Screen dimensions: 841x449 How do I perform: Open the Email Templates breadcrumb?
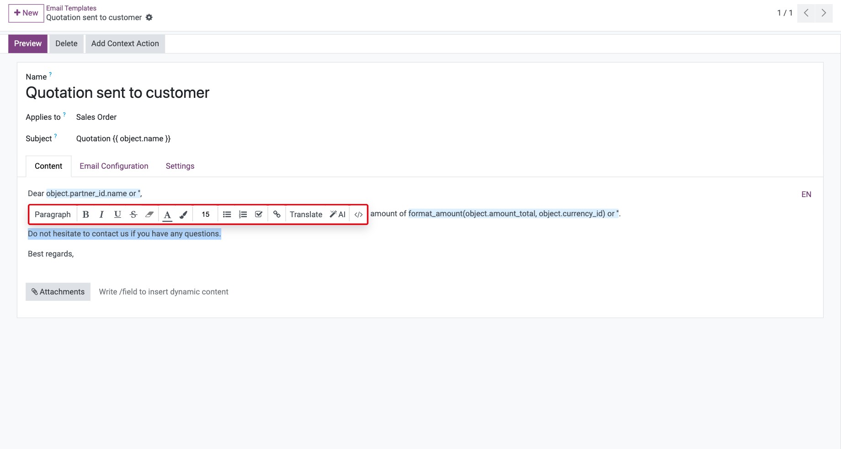click(71, 8)
